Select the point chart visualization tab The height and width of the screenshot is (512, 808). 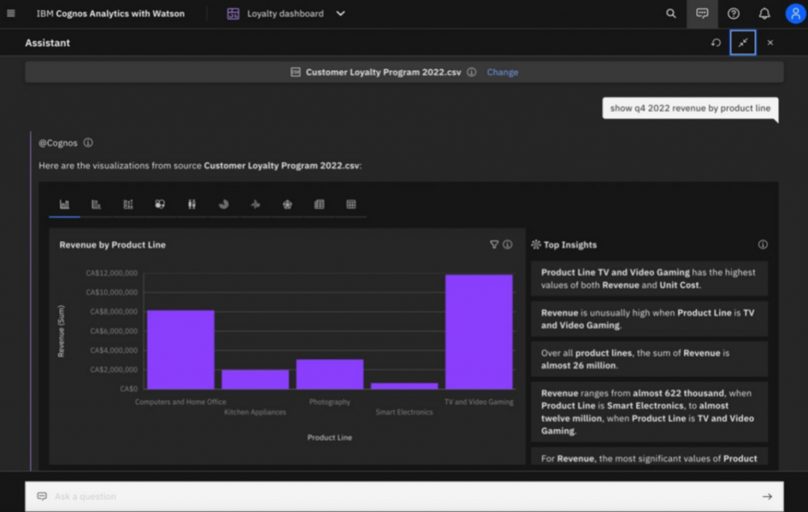tap(256, 204)
